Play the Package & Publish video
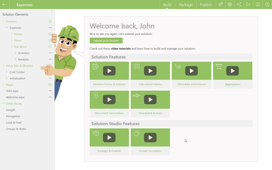272x170 pixels. click(109, 137)
